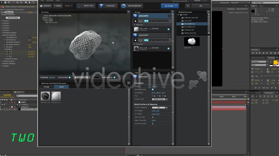Viewport: 279px width, 156px height.
Task: Open Scene panel options arrow
Action: 172,12
